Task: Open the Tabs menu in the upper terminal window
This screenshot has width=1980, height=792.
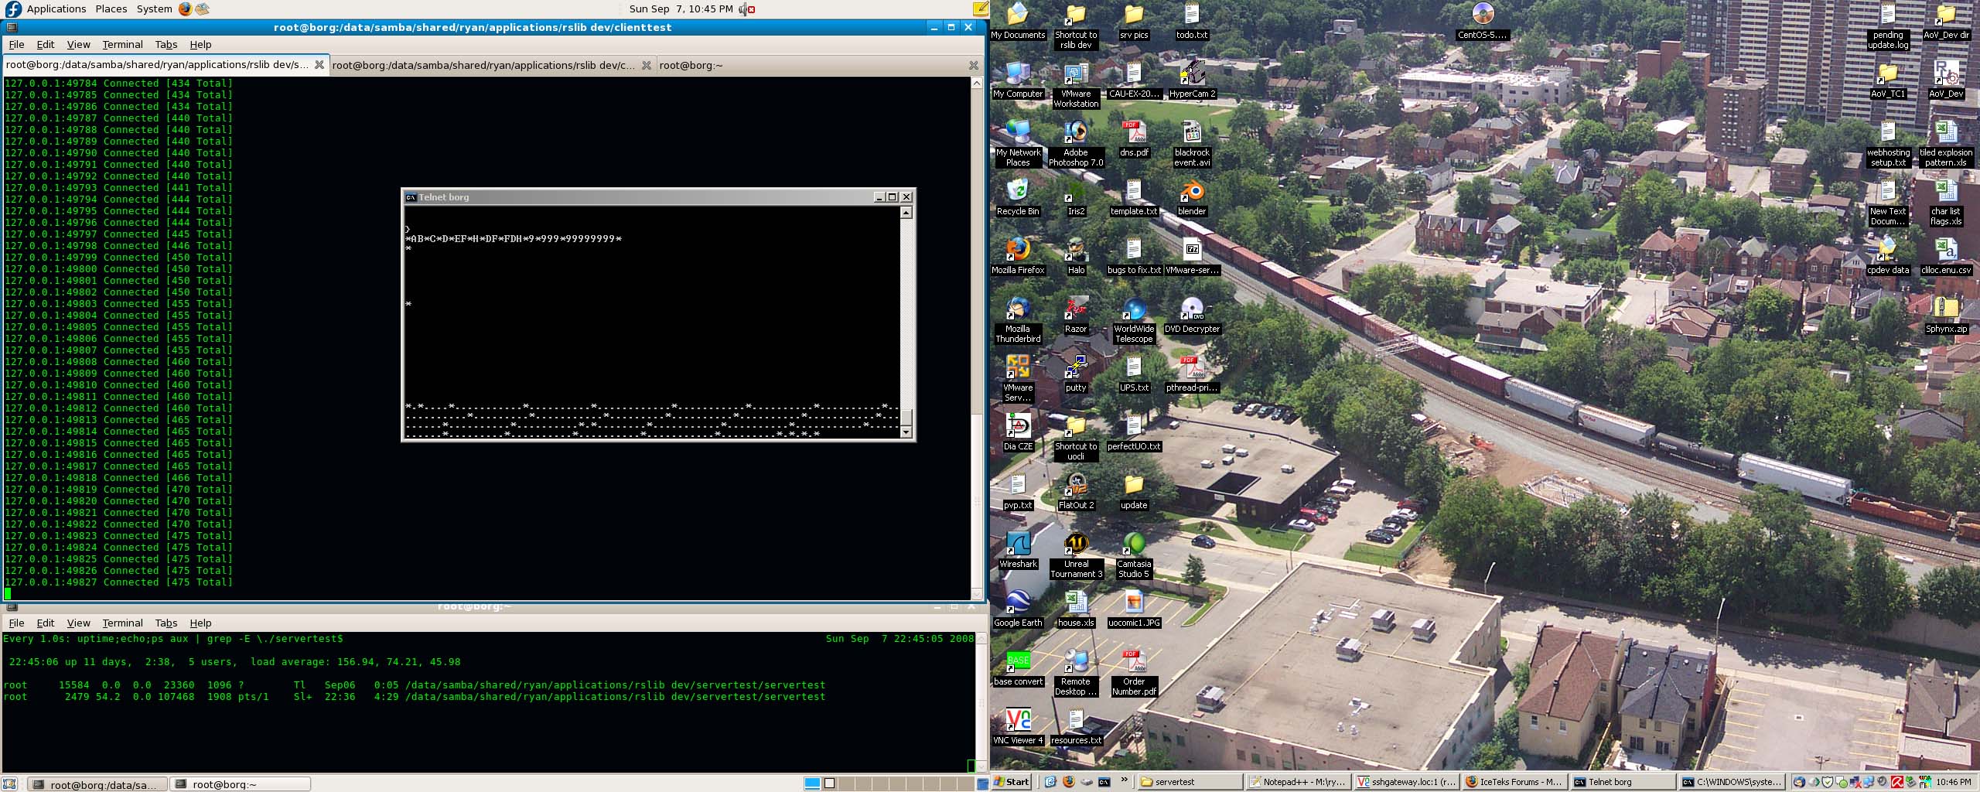Action: coord(166,44)
